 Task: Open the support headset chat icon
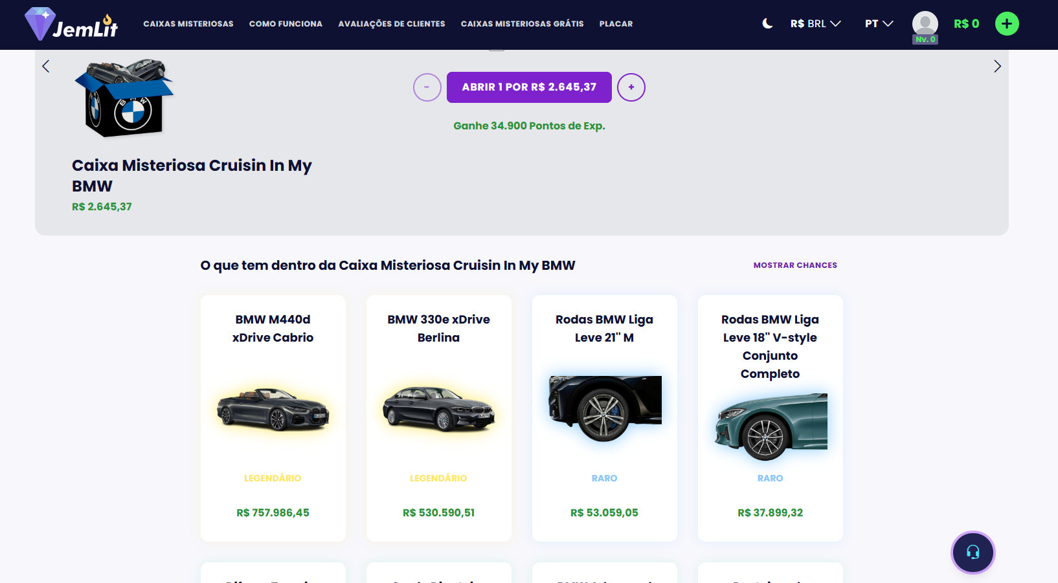[973, 552]
